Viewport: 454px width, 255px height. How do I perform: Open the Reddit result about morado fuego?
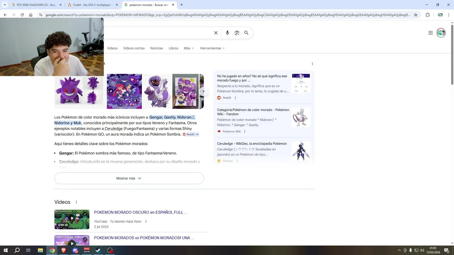(x=252, y=78)
